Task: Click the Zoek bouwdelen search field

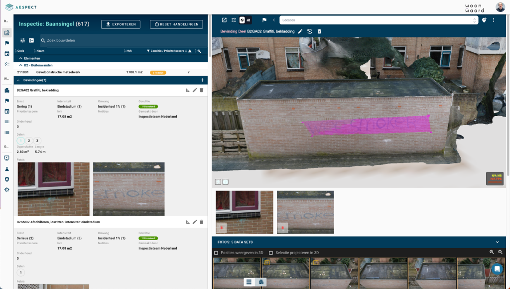Action: [124, 40]
